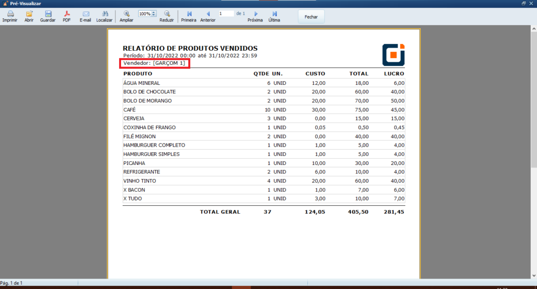
Task: Jump to last page with Última
Action: (x=274, y=15)
